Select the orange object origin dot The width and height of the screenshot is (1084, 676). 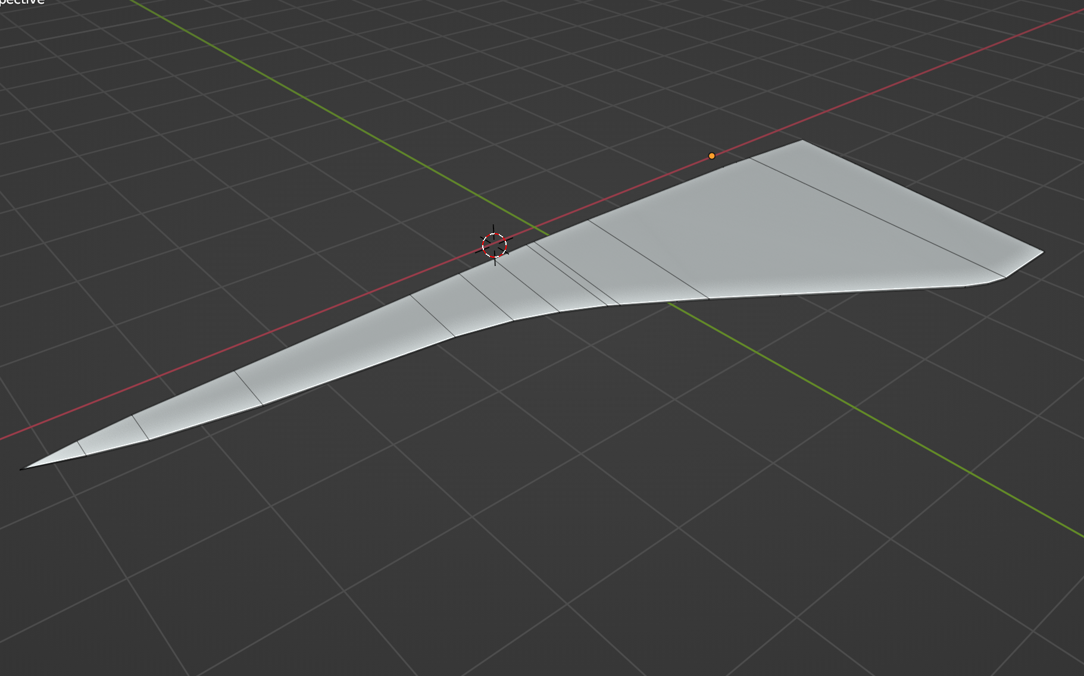711,156
